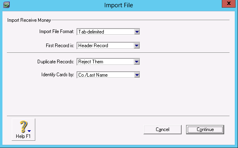This screenshot has height=148, width=238.
Task: Click the Help F1 text label
Action: 23,136
